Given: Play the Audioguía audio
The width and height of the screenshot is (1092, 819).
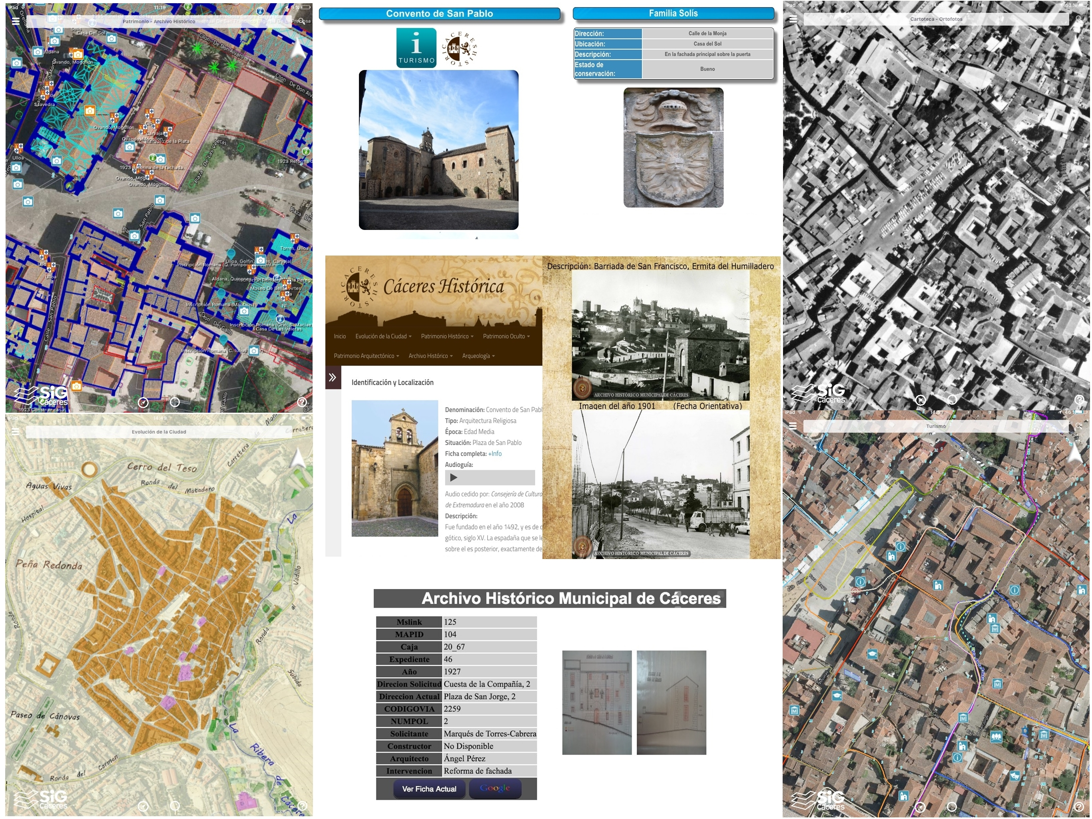Looking at the screenshot, I should point(454,477).
